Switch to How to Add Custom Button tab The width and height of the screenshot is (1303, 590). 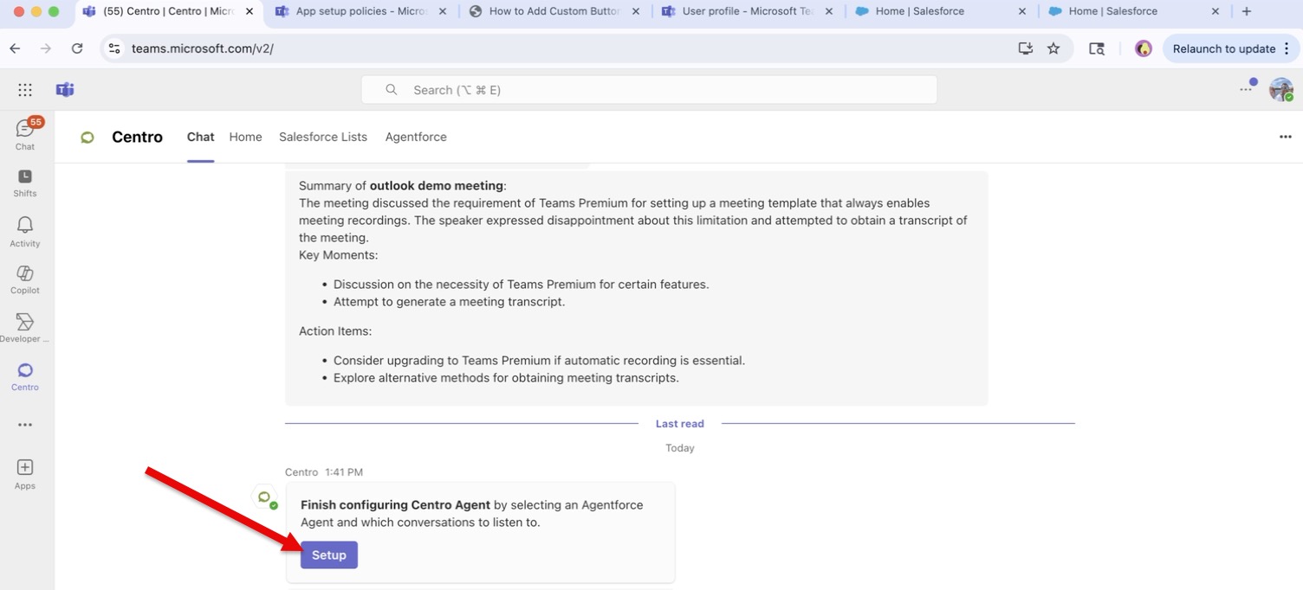click(x=555, y=11)
